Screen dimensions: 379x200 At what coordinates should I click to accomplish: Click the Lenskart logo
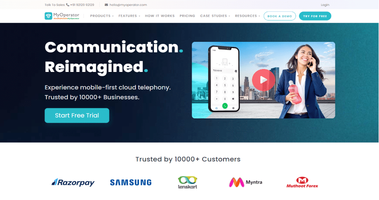[187, 182]
